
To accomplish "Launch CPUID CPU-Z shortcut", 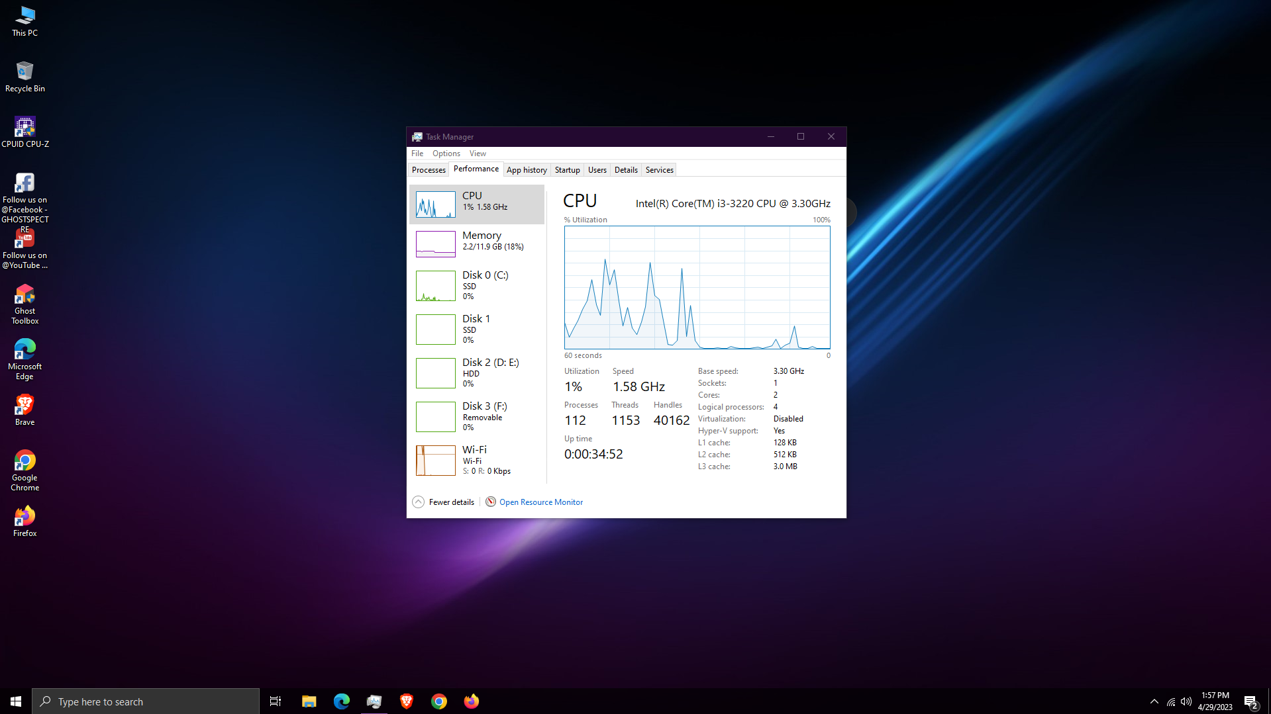I will pos(25,132).
